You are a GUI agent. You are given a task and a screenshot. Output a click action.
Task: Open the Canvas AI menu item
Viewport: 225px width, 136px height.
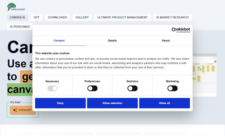coord(17,18)
